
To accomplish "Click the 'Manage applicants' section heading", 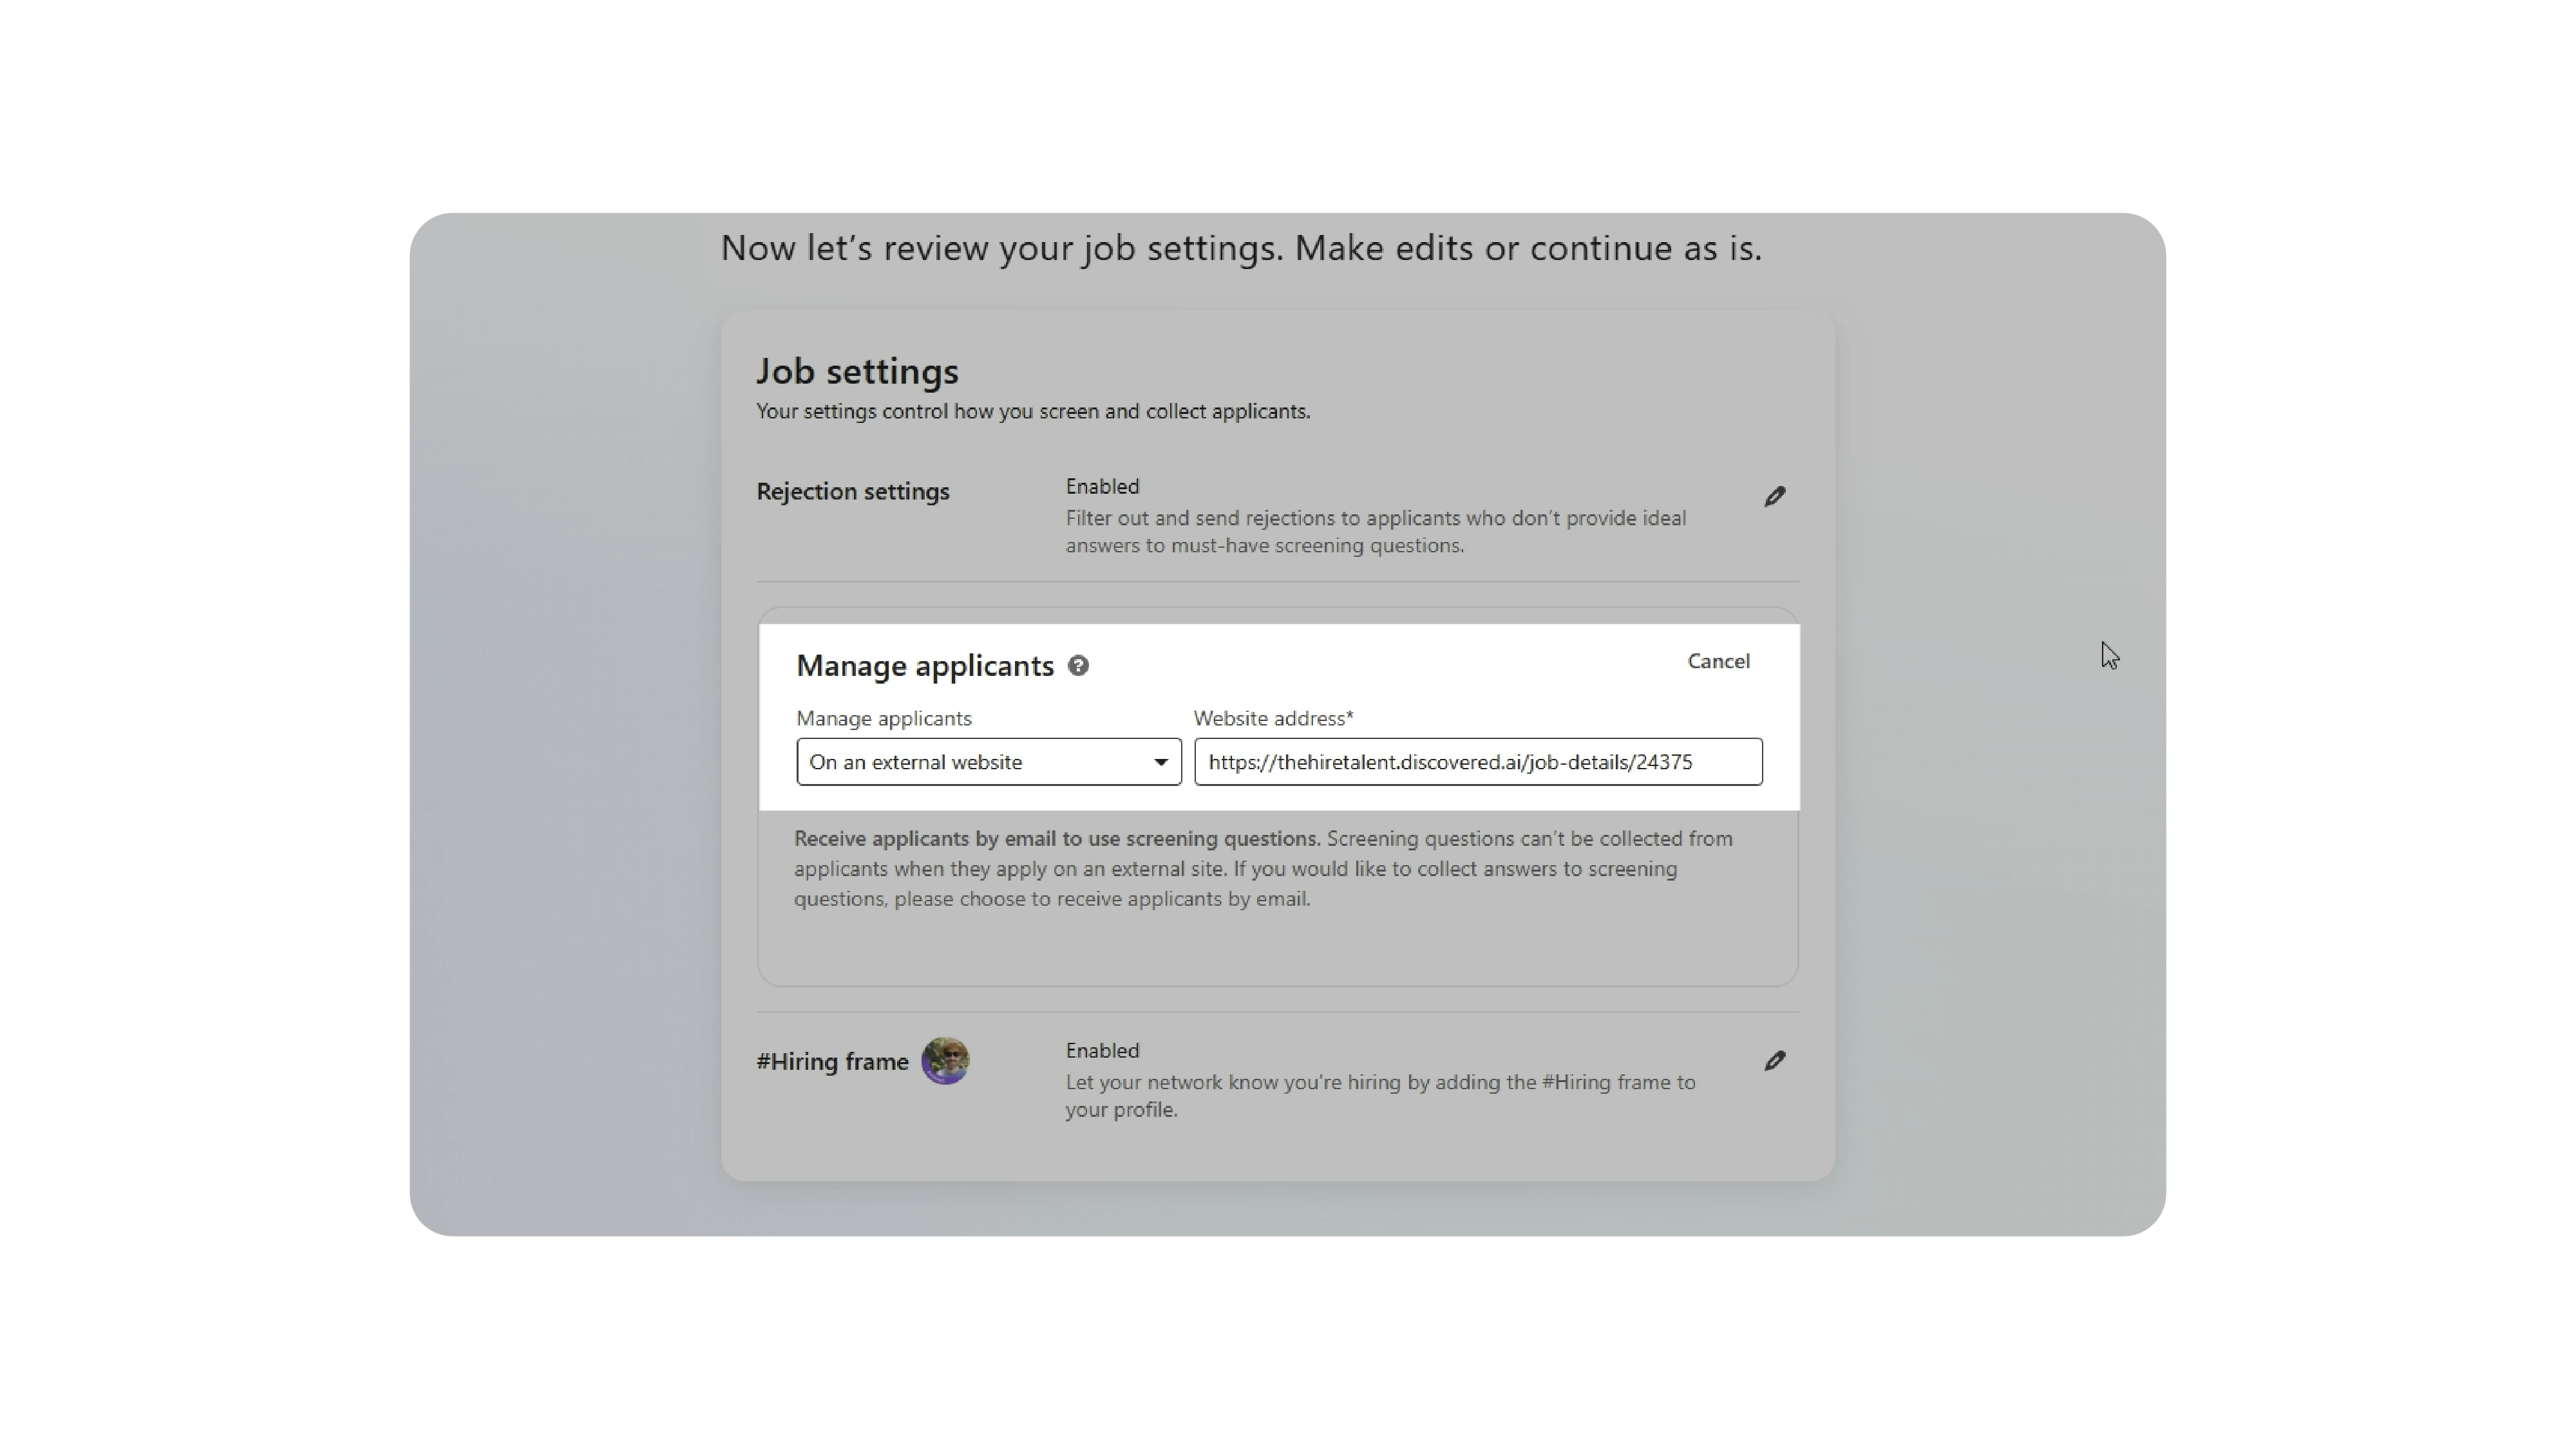I will click(x=924, y=666).
